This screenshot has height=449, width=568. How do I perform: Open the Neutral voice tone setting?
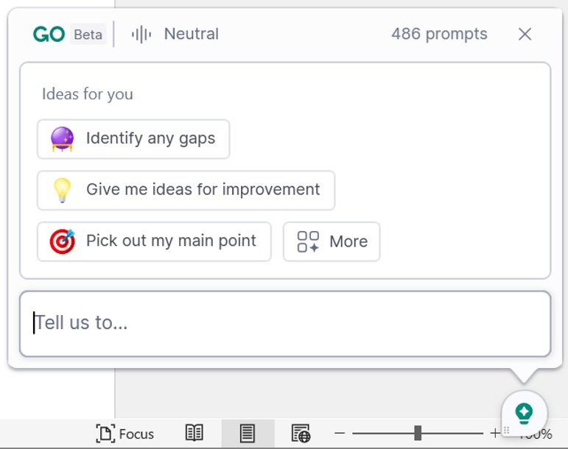(x=191, y=34)
